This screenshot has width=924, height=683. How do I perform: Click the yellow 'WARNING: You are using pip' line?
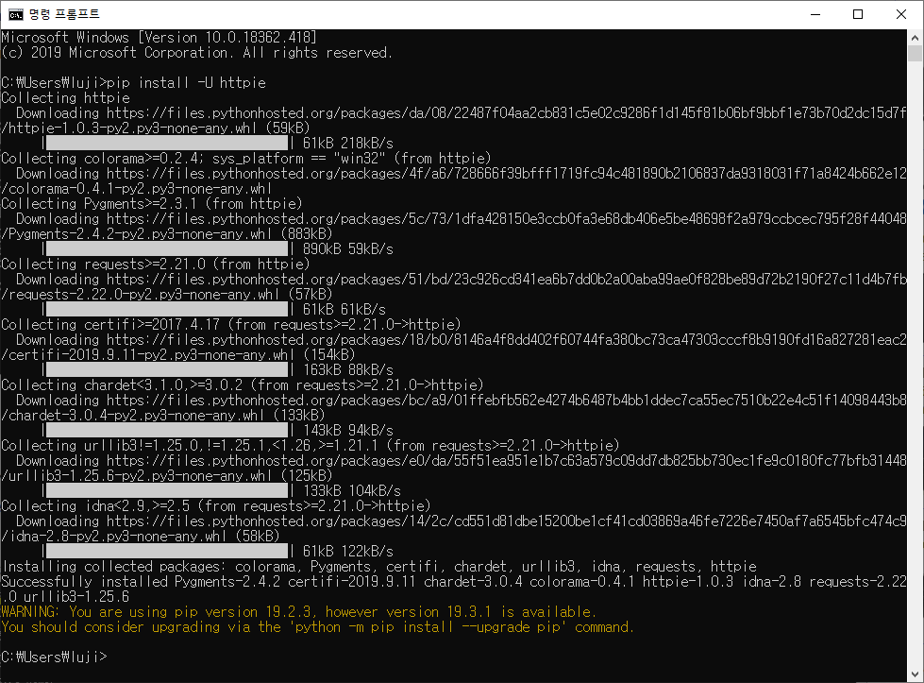point(299,611)
